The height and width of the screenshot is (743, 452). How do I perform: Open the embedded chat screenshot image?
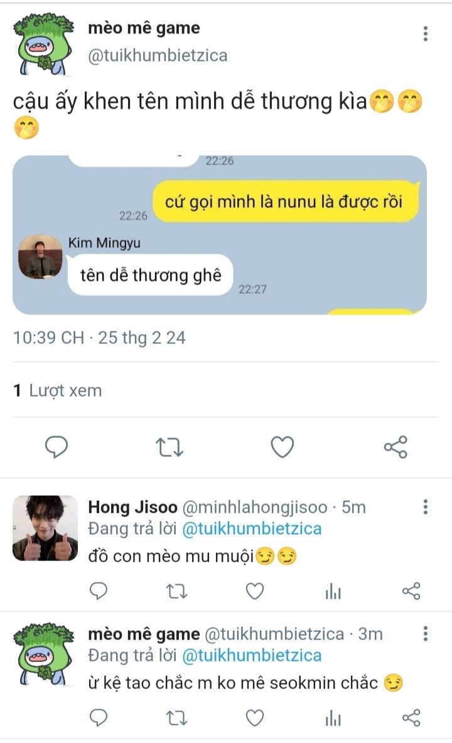[x=220, y=235]
